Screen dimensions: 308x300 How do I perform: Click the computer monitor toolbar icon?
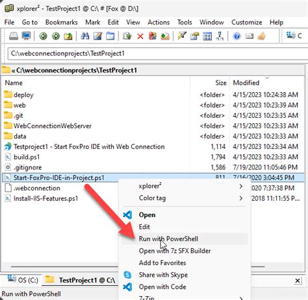(x=26, y=36)
